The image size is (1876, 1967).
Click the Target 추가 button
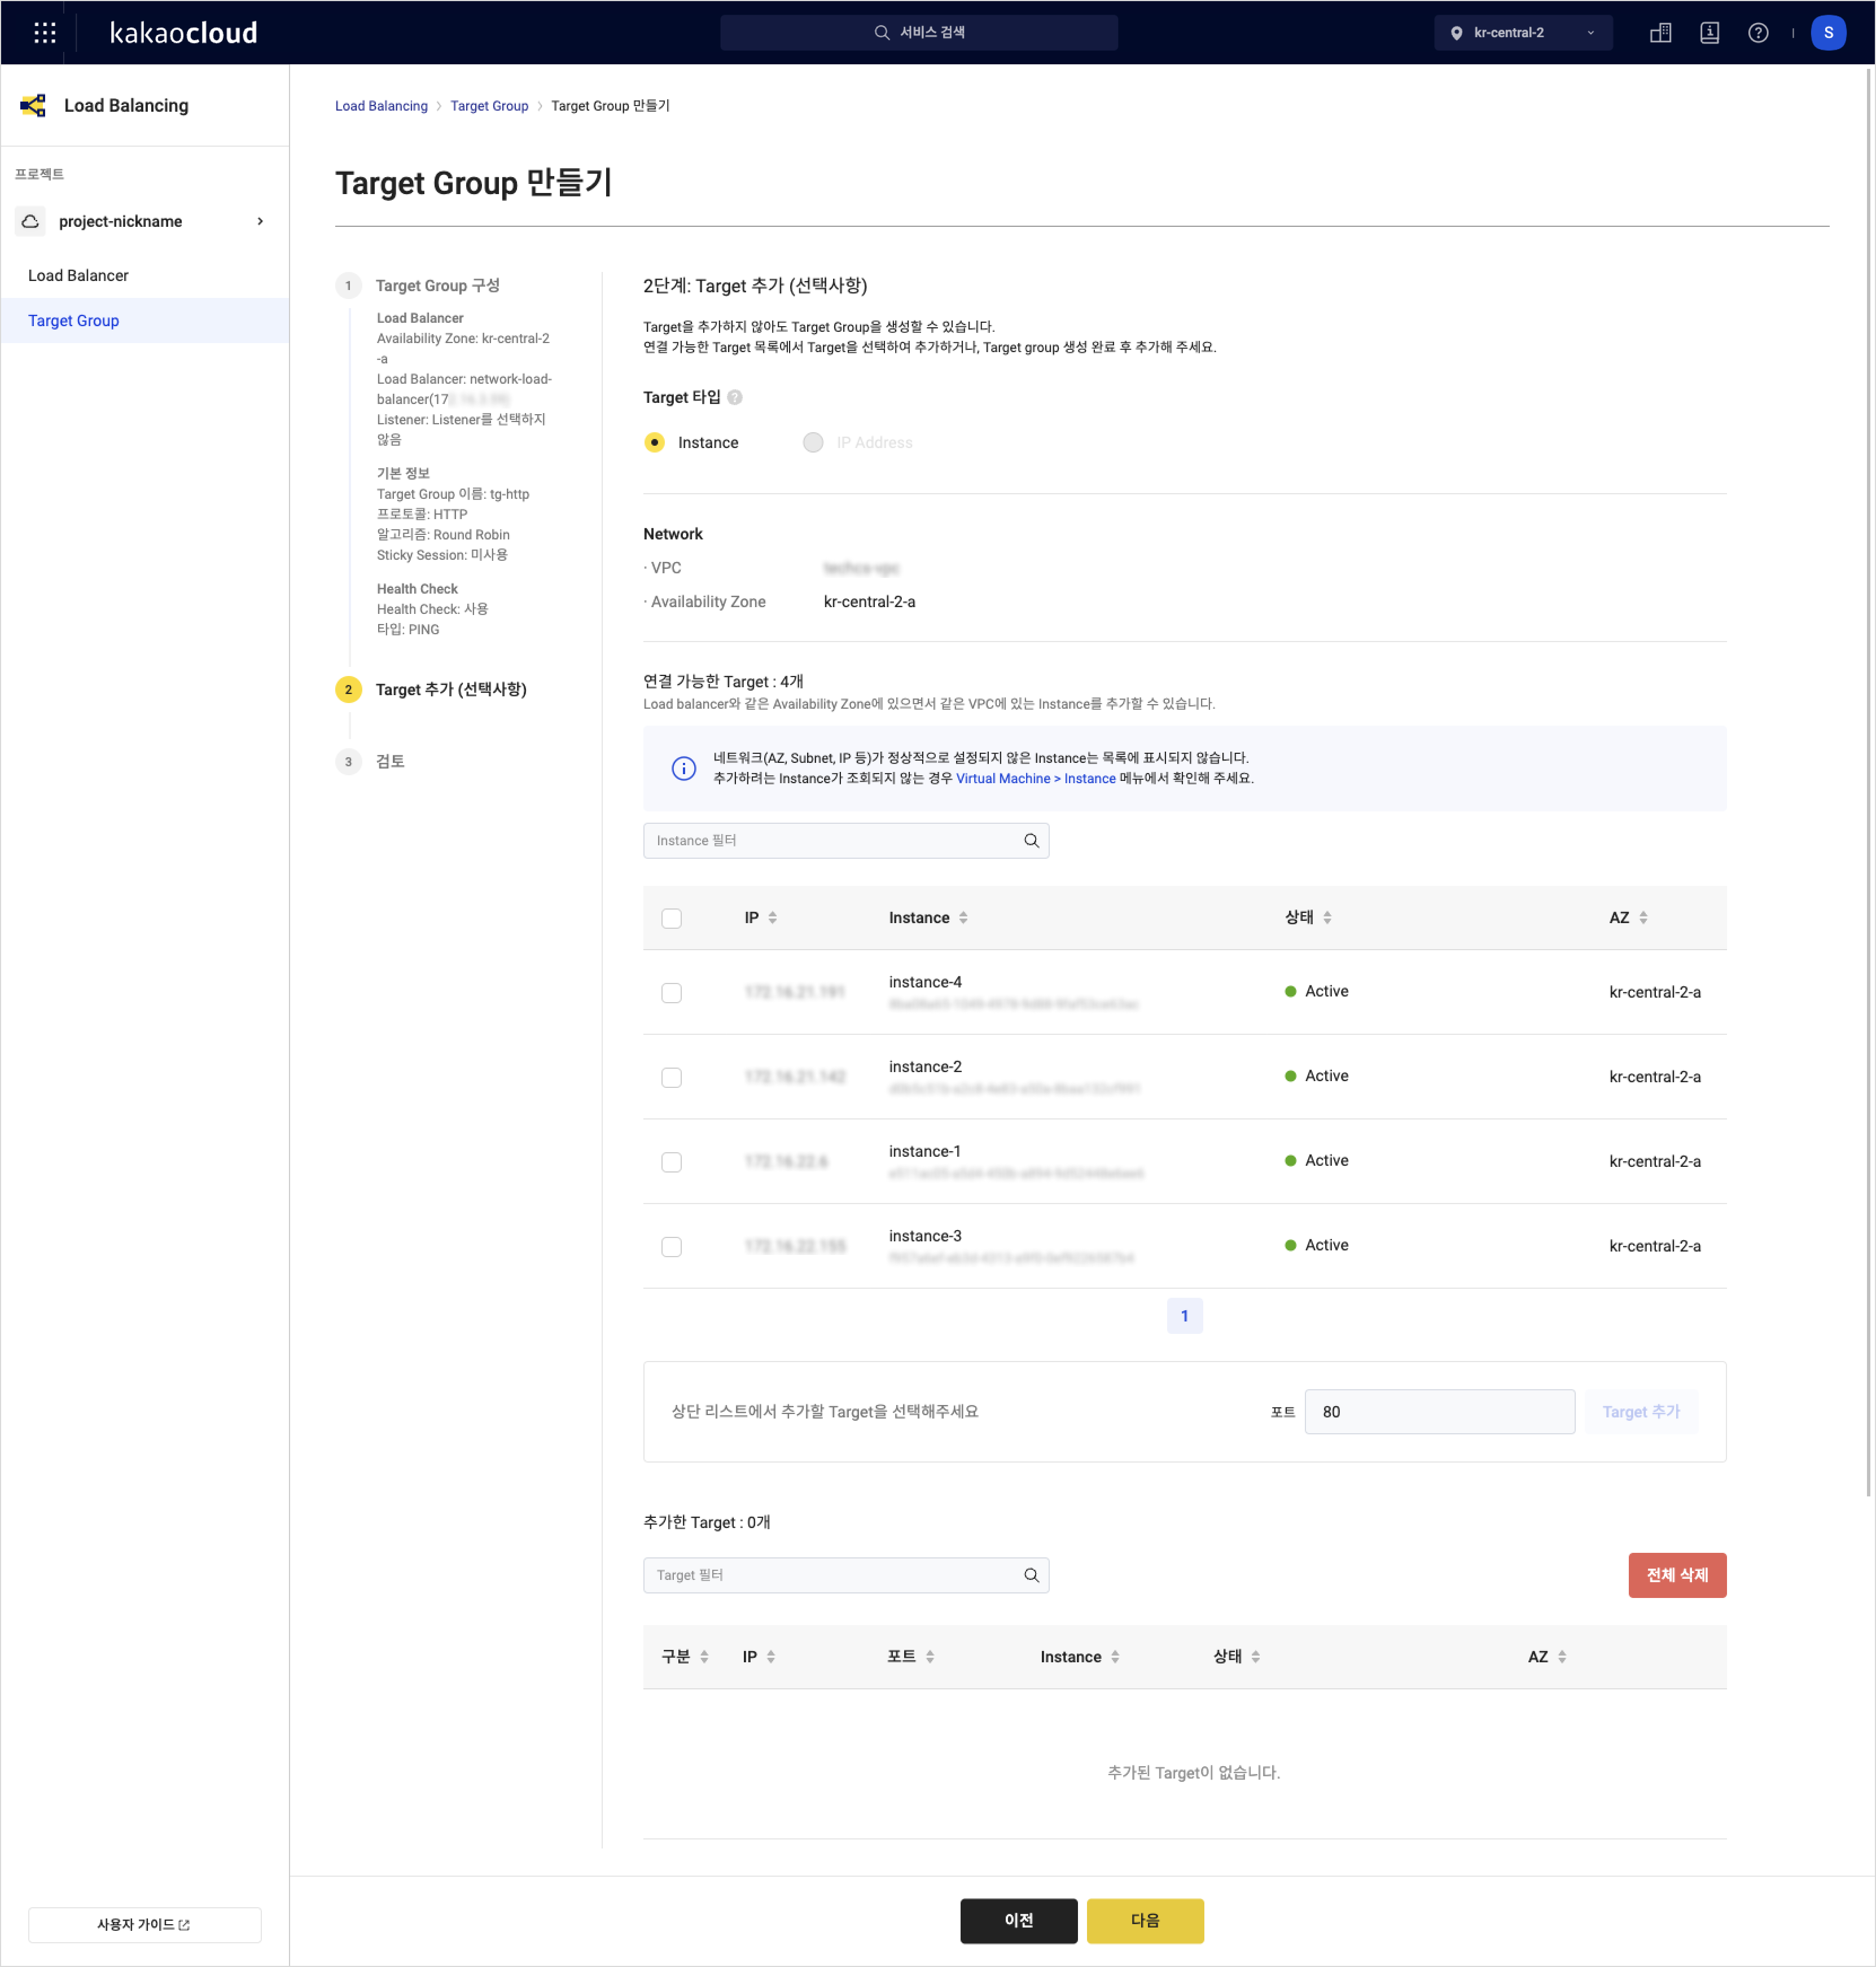[x=1641, y=1412]
